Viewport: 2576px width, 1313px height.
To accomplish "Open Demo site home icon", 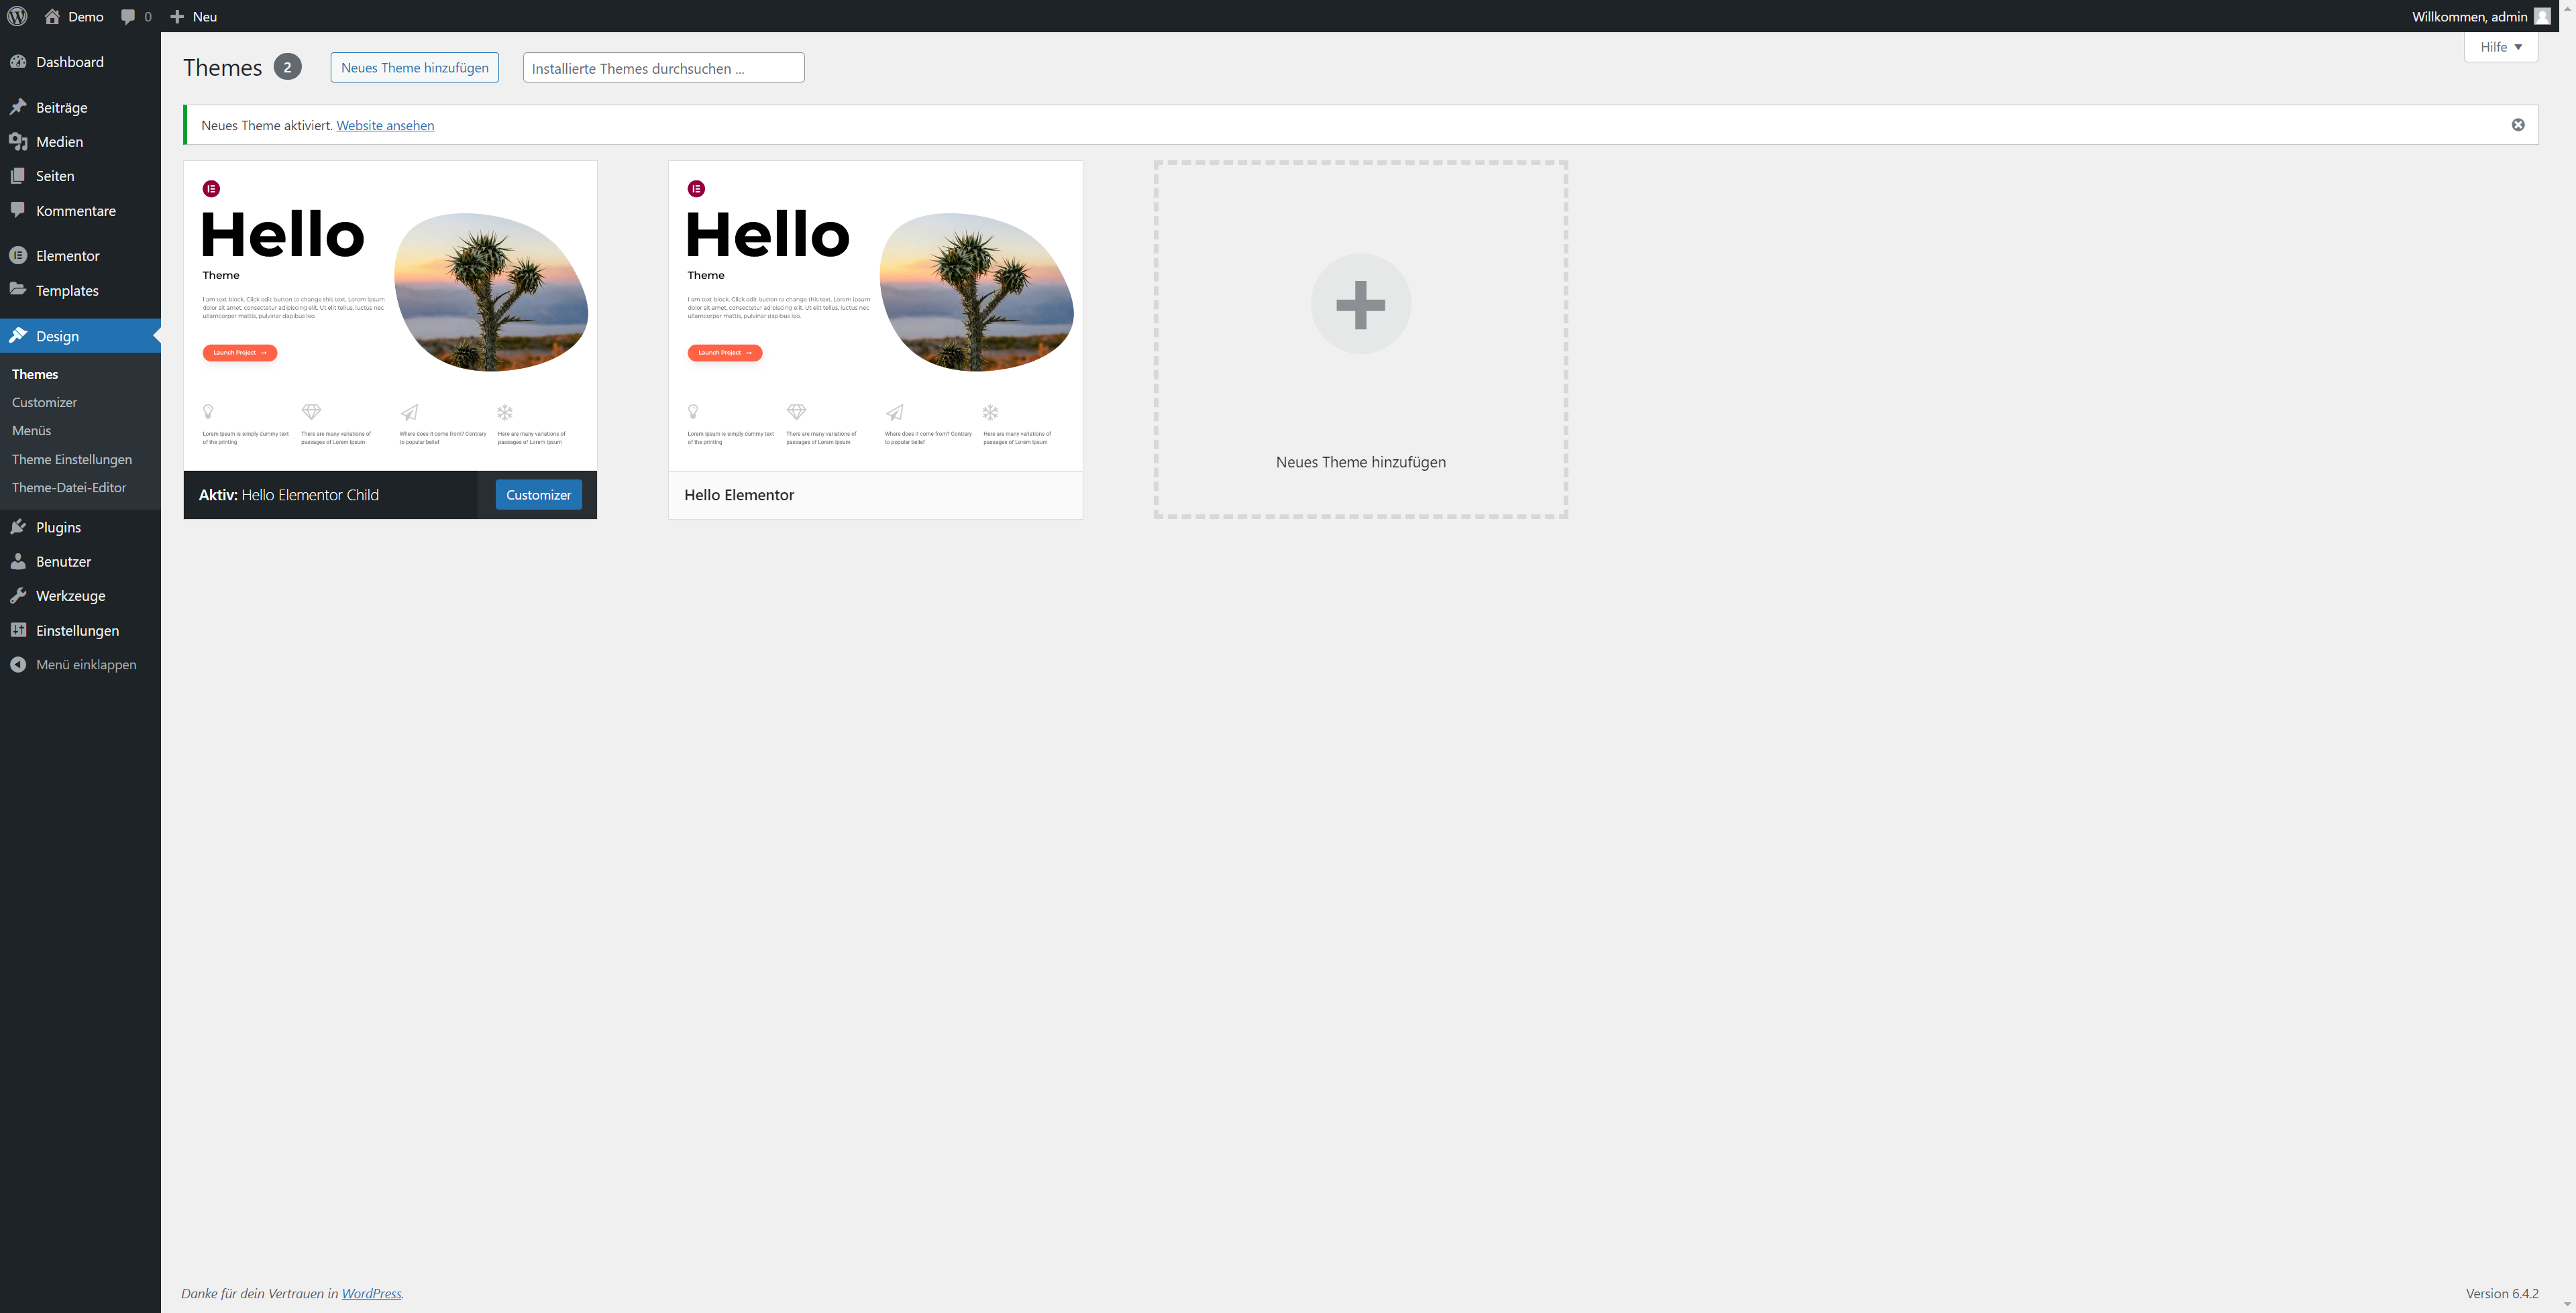I will click(52, 16).
